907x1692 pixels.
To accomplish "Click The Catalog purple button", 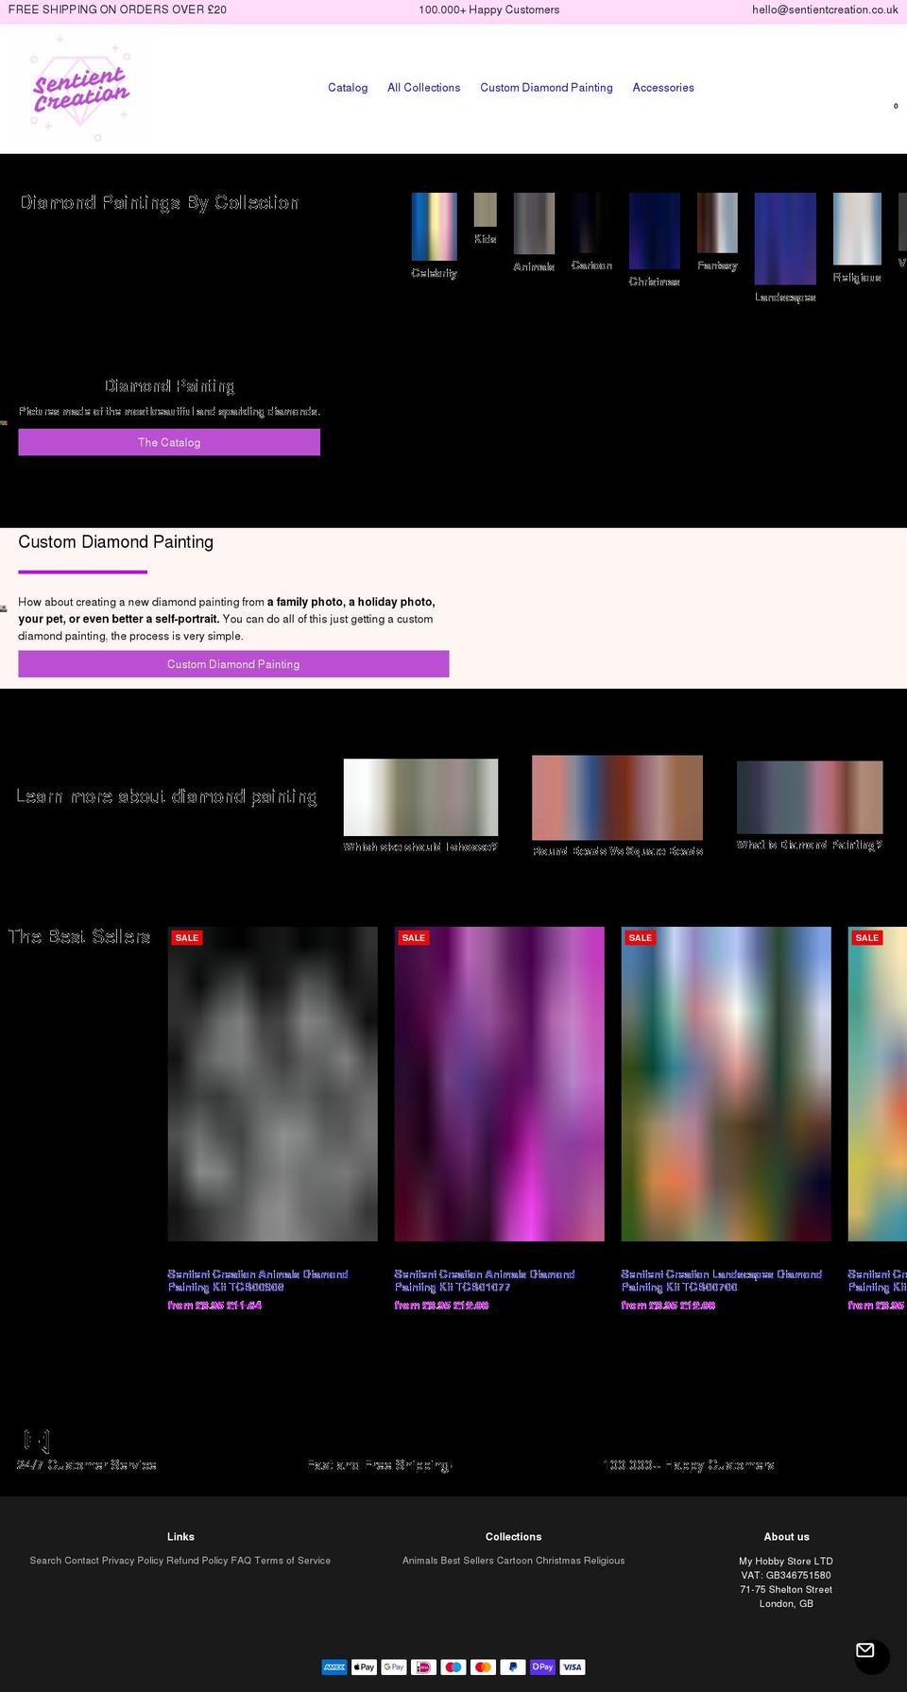I will pos(169,442).
